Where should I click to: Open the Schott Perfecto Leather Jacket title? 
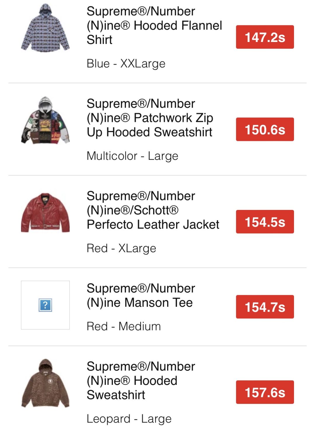click(153, 210)
